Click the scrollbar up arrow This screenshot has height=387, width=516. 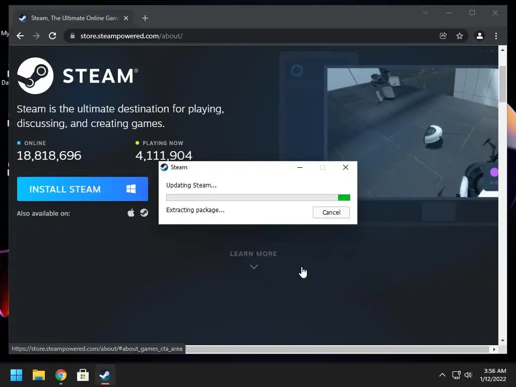click(x=502, y=50)
